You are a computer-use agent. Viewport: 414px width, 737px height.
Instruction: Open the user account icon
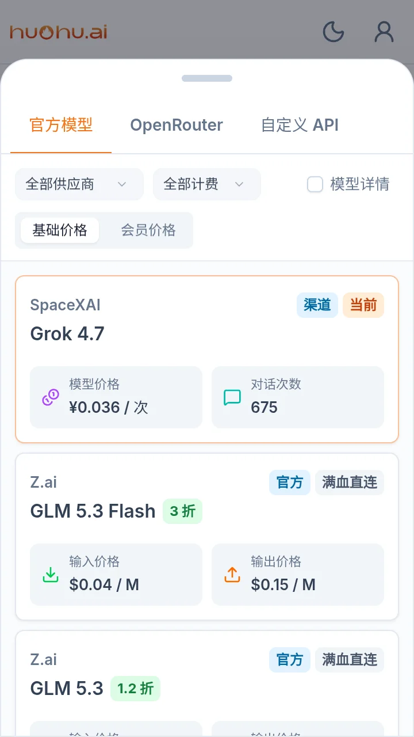point(384,32)
